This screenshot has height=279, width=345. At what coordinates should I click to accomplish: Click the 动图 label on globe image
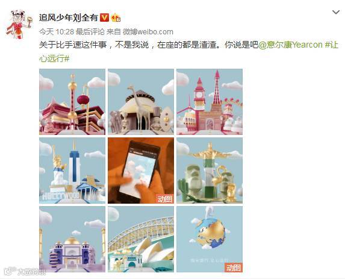[x=234, y=268]
